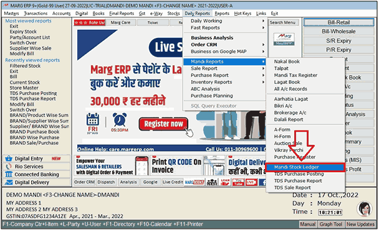Open the Hot Keys menu
Viewport: 379px width, 230px height.
pos(242,13)
